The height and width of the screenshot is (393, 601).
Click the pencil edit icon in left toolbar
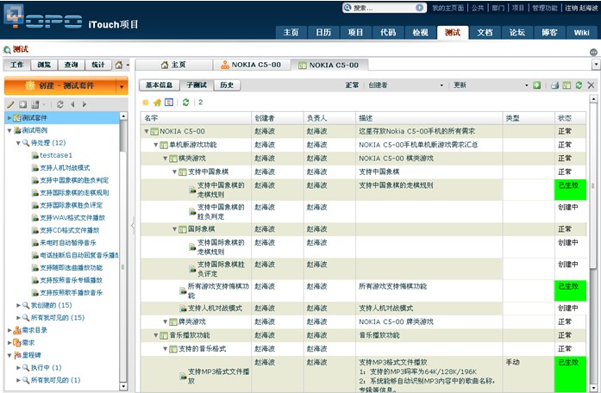[x=10, y=104]
